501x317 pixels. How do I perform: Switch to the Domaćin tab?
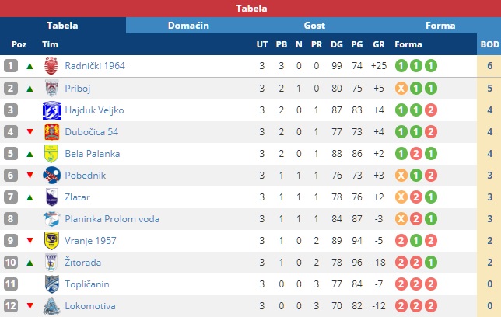[x=188, y=25]
